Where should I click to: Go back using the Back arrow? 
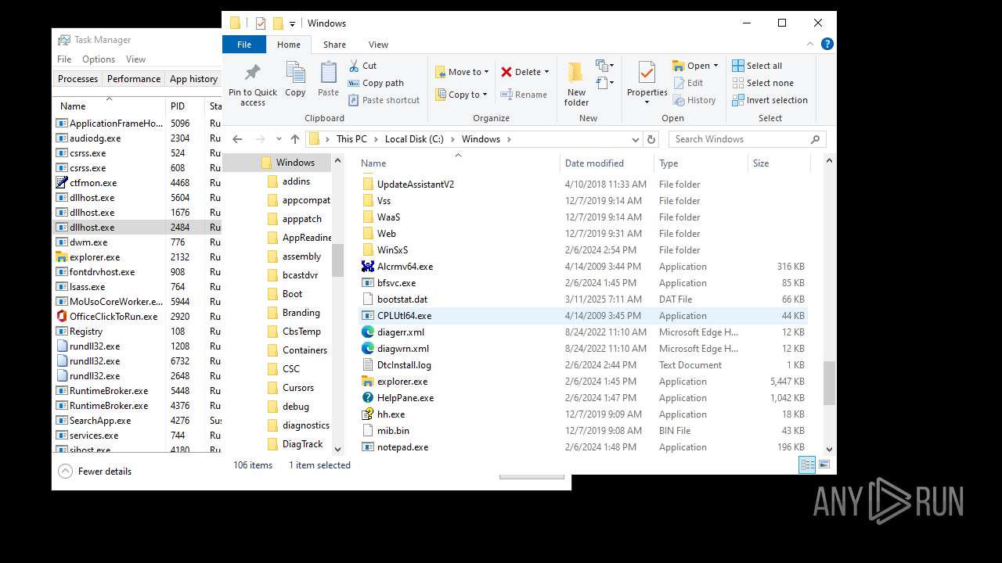(x=238, y=139)
